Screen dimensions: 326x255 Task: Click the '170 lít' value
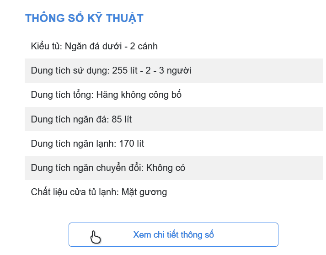coord(132,143)
